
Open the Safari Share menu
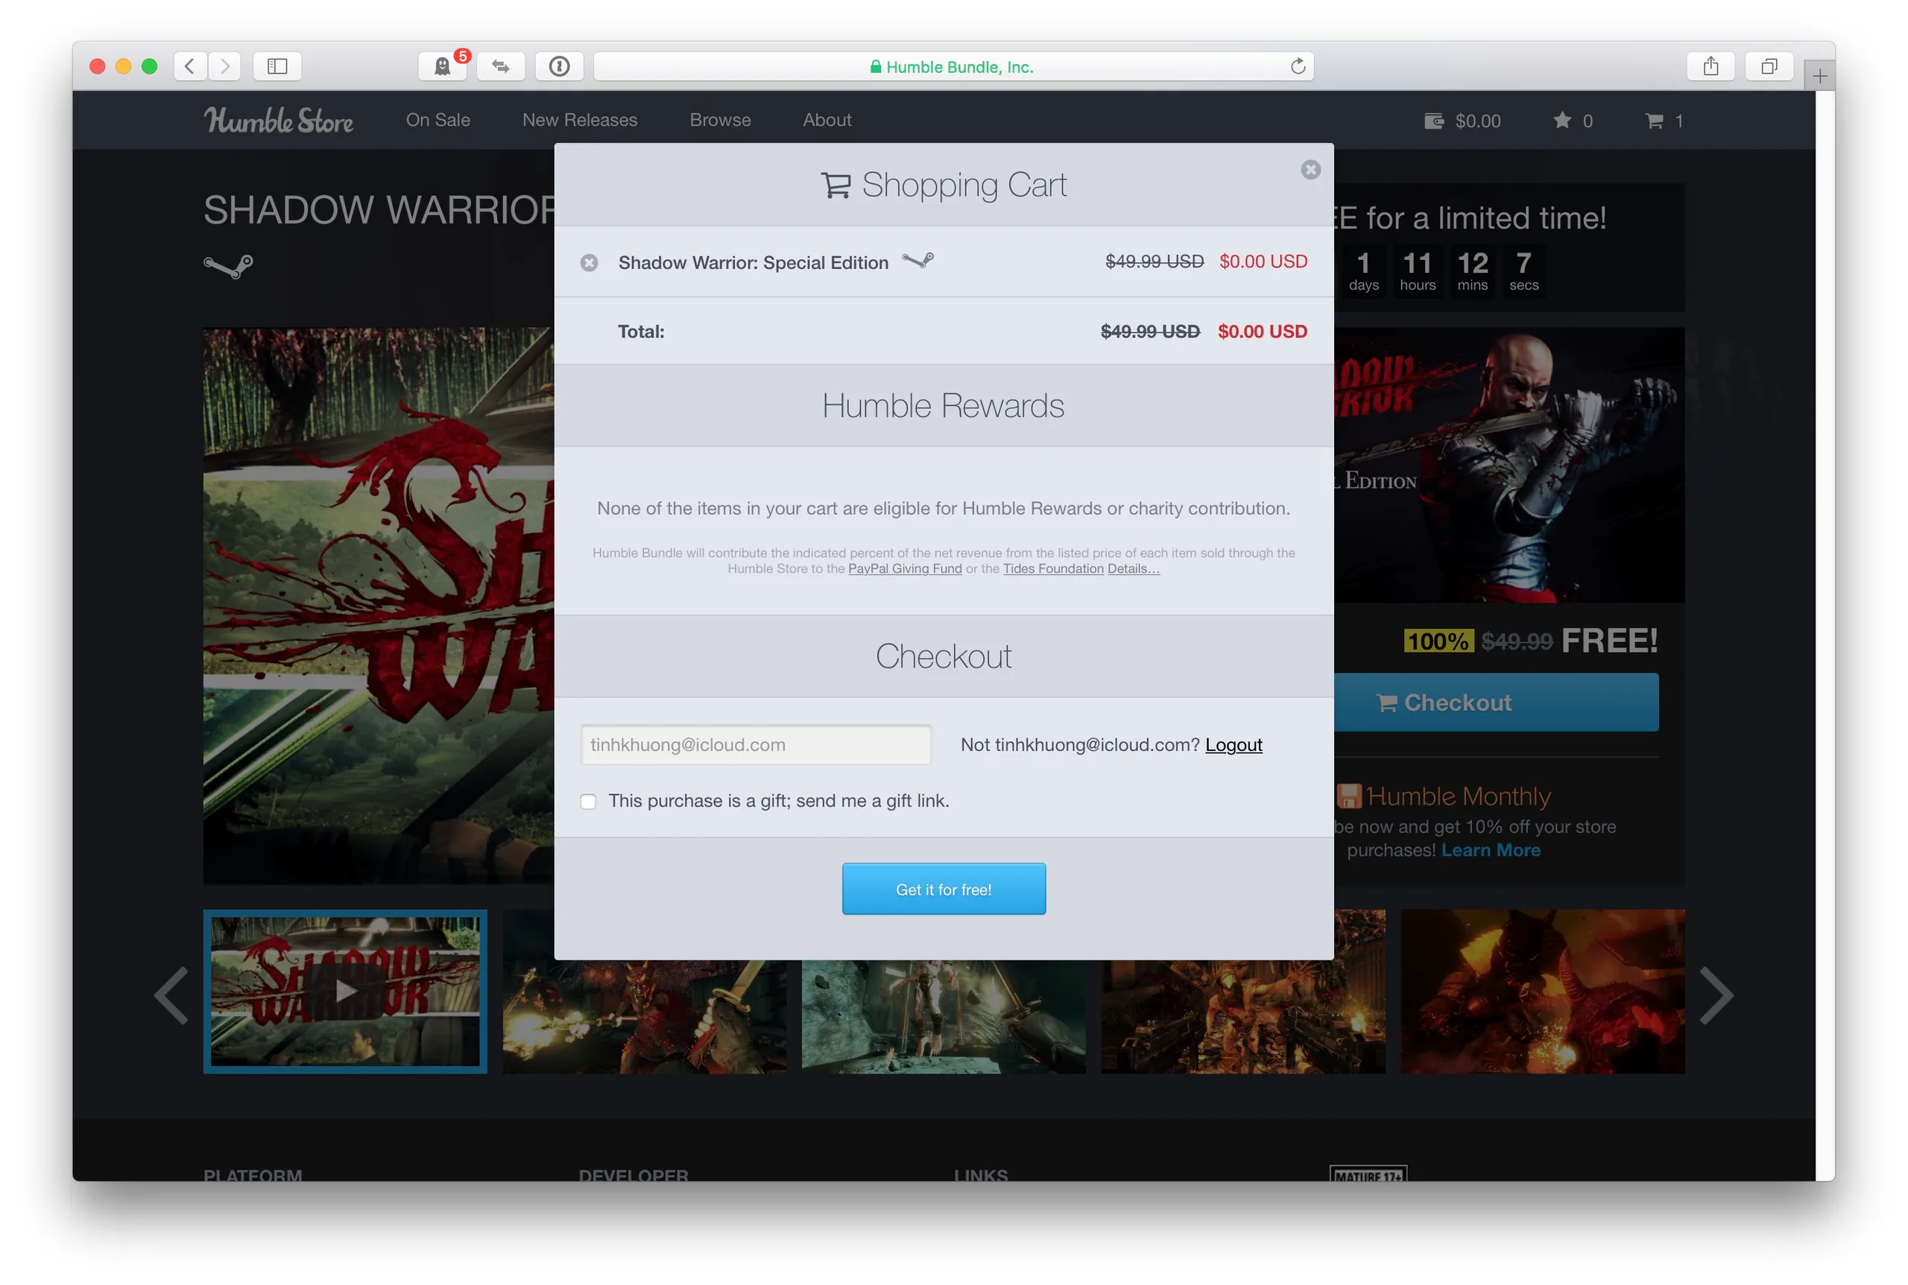point(1710,66)
